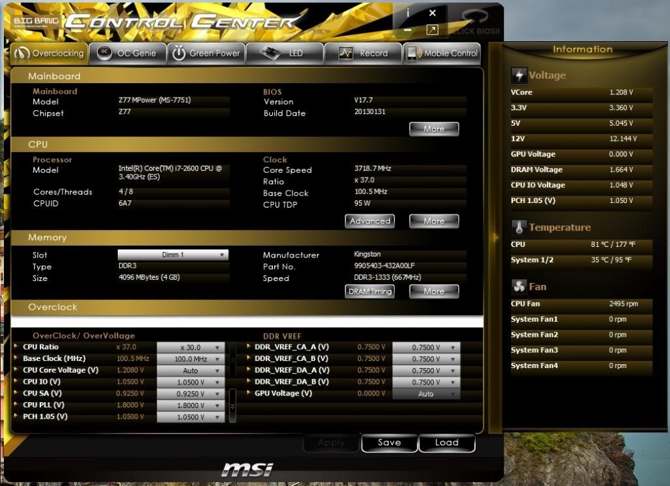The width and height of the screenshot is (670, 486).
Task: Open the CPU IO voltage dropdown
Action: (x=190, y=382)
